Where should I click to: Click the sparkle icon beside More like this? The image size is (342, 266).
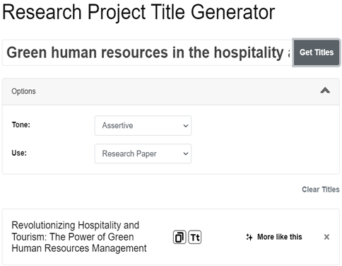249,237
